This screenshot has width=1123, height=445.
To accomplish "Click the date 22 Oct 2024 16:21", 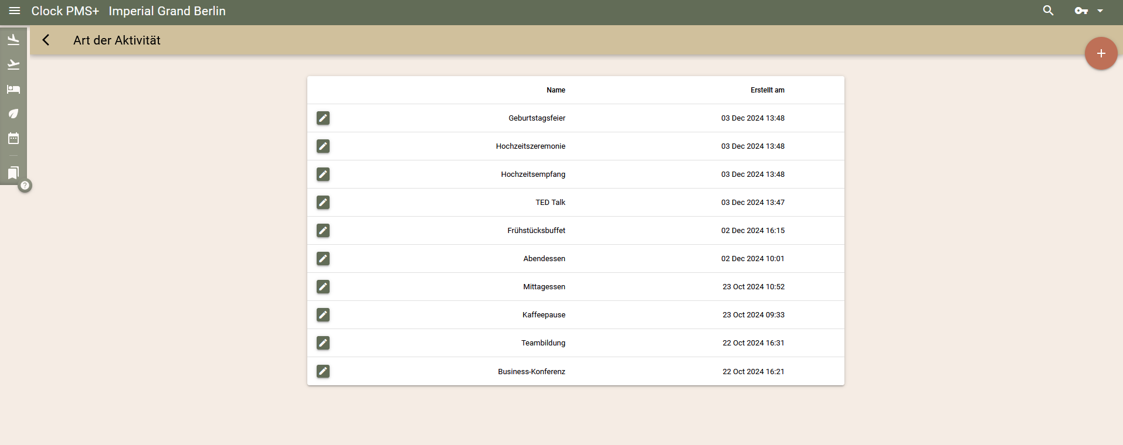I will pos(754,372).
